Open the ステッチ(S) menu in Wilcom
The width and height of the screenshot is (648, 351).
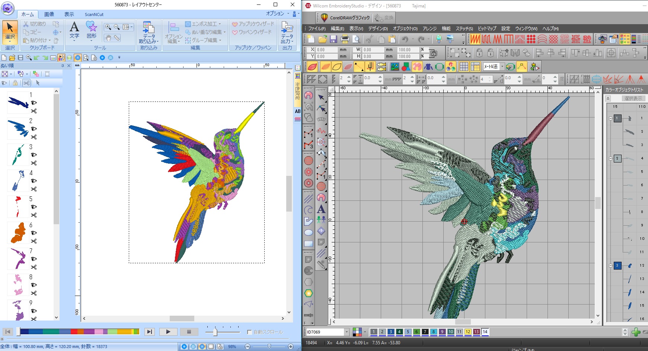tap(464, 29)
